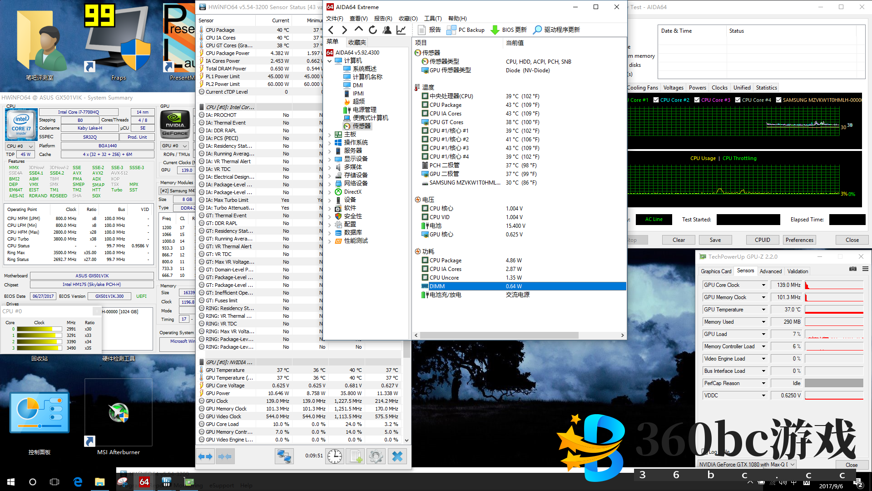Open the 工具(T) menu
This screenshot has height=491, width=872.
coord(432,18)
